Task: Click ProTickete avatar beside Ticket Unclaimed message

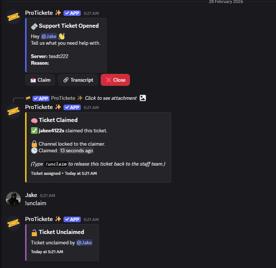Action: click(x=13, y=223)
